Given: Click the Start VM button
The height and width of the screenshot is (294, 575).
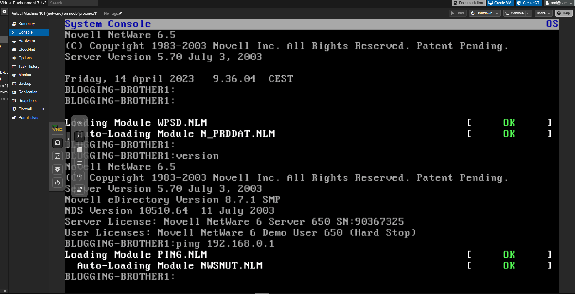Looking at the screenshot, I should click(458, 13).
